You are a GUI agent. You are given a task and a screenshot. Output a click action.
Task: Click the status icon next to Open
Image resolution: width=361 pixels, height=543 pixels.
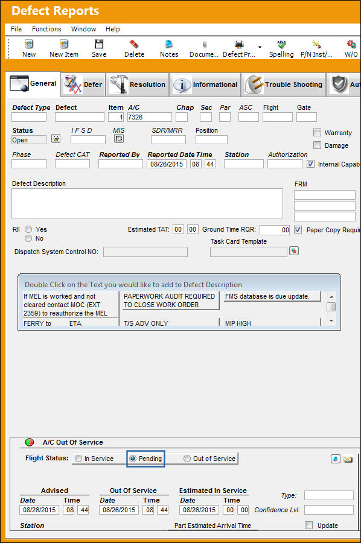56,139
